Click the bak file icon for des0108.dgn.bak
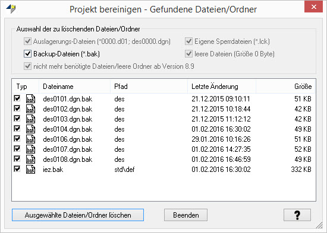The height and width of the screenshot is (233, 327). coord(30,159)
